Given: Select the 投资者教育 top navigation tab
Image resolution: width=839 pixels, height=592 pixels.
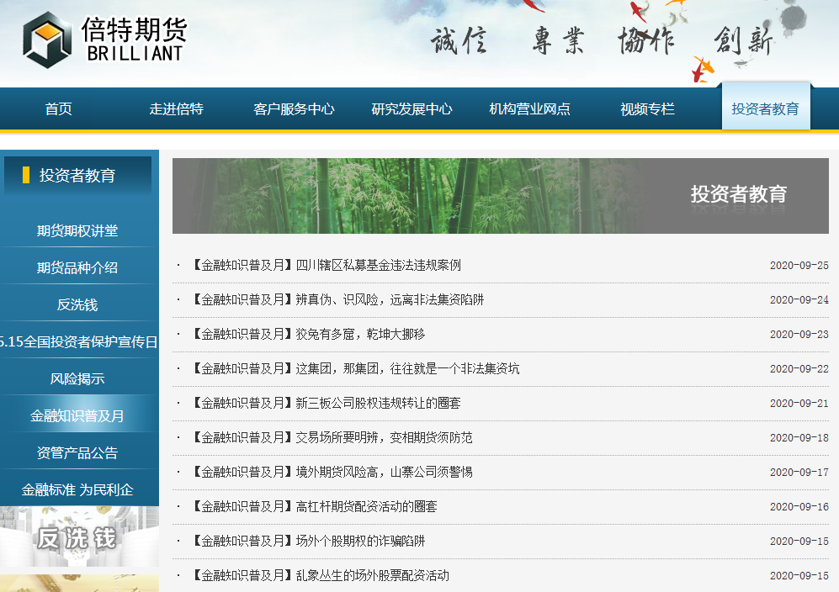Looking at the screenshot, I should coord(765,109).
